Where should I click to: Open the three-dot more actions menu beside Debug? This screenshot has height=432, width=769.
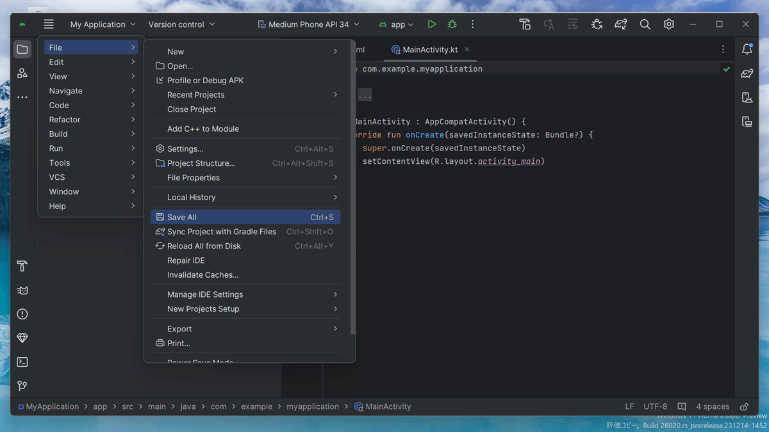tap(473, 24)
